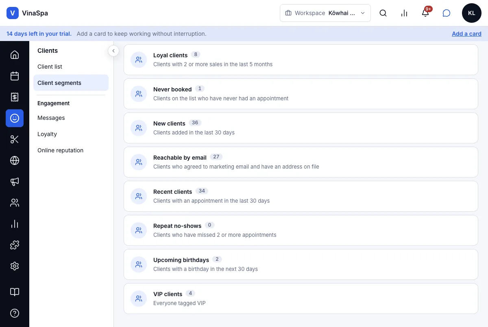Open Loyalty under Engagement
488x327 pixels.
(71, 134)
